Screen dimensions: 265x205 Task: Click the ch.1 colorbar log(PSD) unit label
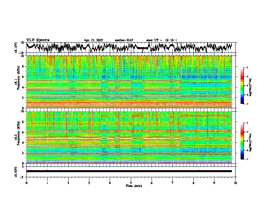251,87
